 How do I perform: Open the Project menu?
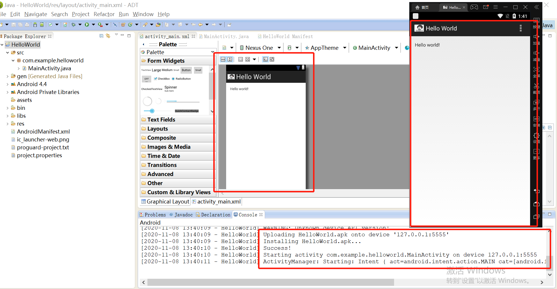click(81, 14)
